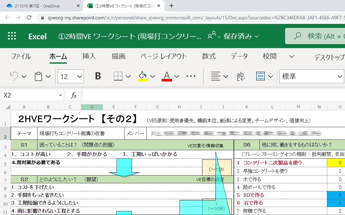
Task: Expand the alignment dropdown arrow
Action: pos(226,77)
